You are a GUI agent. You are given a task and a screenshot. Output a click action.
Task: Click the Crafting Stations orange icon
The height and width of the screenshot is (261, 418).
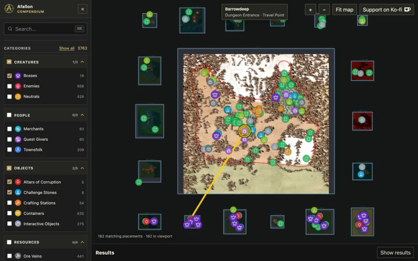coord(18,203)
